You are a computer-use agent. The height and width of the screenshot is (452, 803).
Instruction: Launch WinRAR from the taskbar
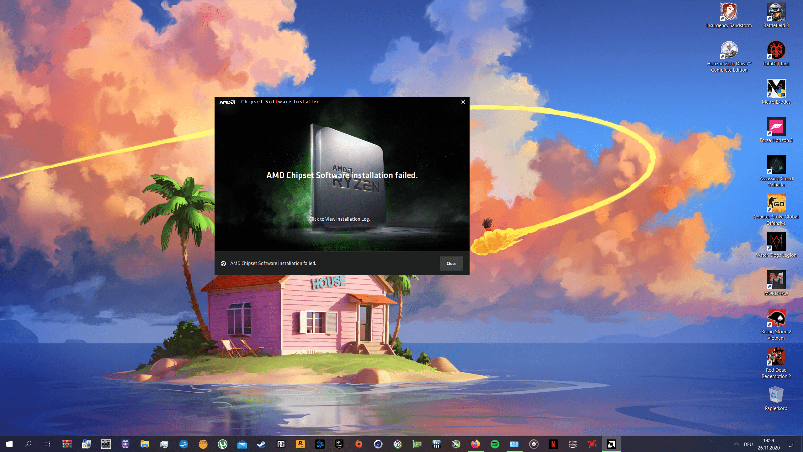point(67,444)
